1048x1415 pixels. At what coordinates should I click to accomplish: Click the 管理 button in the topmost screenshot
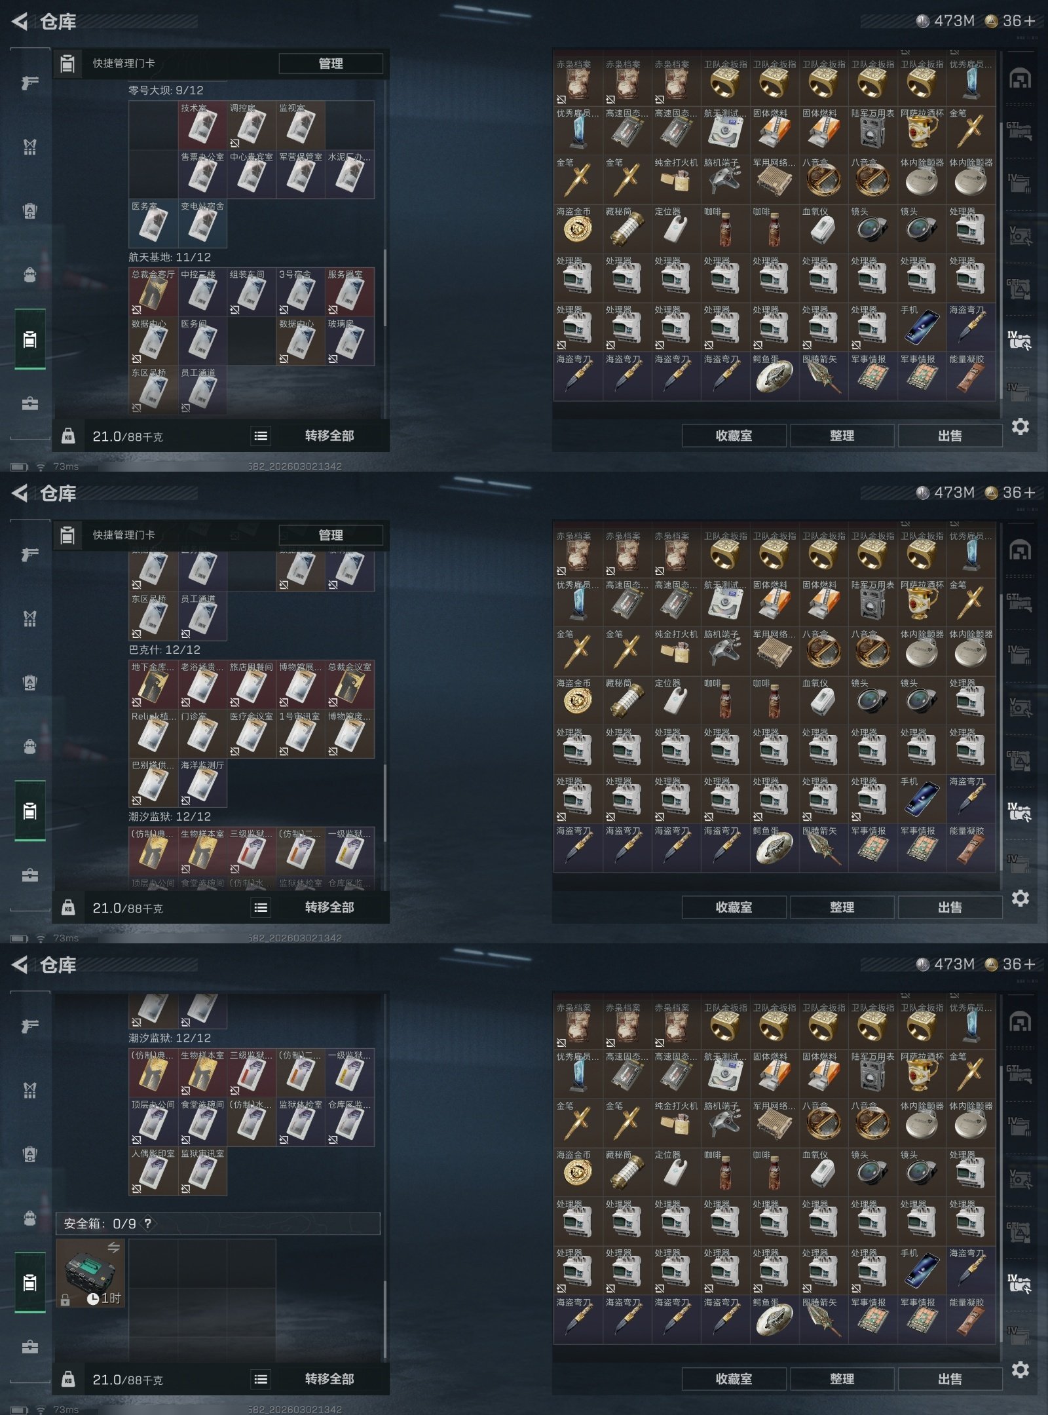[x=331, y=64]
